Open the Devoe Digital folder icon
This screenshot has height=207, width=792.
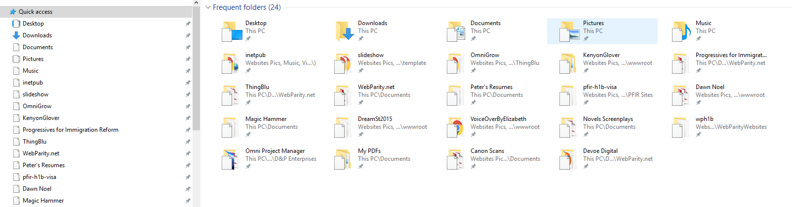pos(569,159)
